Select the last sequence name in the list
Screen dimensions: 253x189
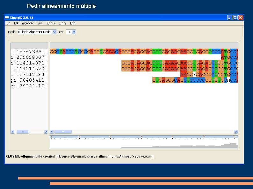pos(29,86)
